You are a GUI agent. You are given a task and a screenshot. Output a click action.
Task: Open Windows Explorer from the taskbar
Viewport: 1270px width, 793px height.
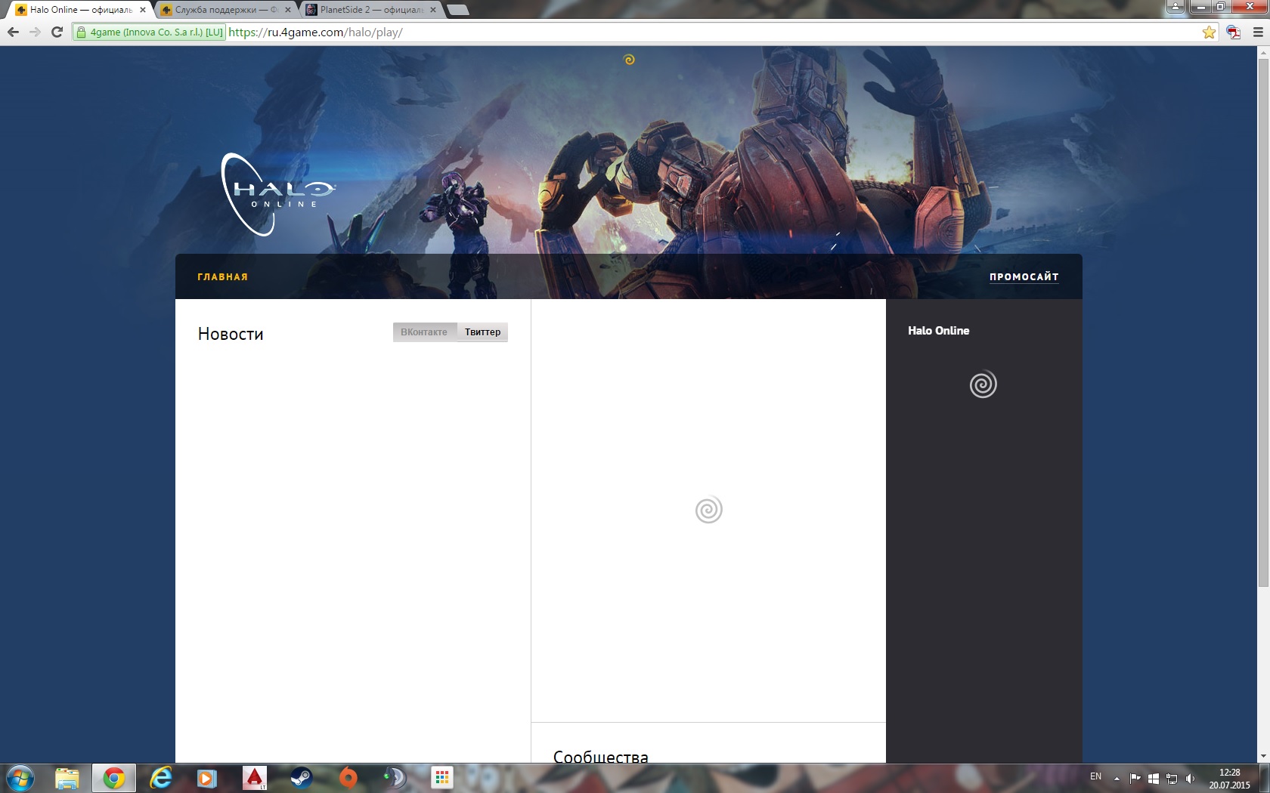point(67,778)
